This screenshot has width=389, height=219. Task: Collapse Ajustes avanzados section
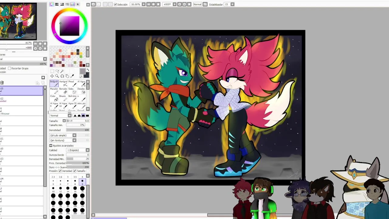pyautogui.click(x=51, y=146)
